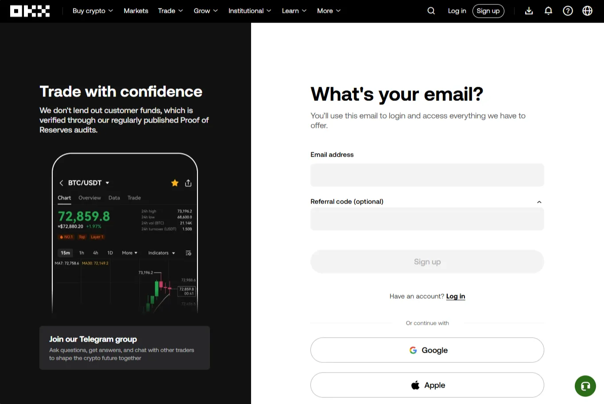Open the BTC/USDT pair selector dropdown
The image size is (604, 404).
[87, 183]
